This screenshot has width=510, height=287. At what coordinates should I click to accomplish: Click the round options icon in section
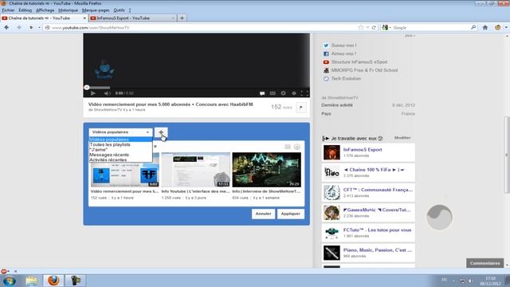pos(297,147)
